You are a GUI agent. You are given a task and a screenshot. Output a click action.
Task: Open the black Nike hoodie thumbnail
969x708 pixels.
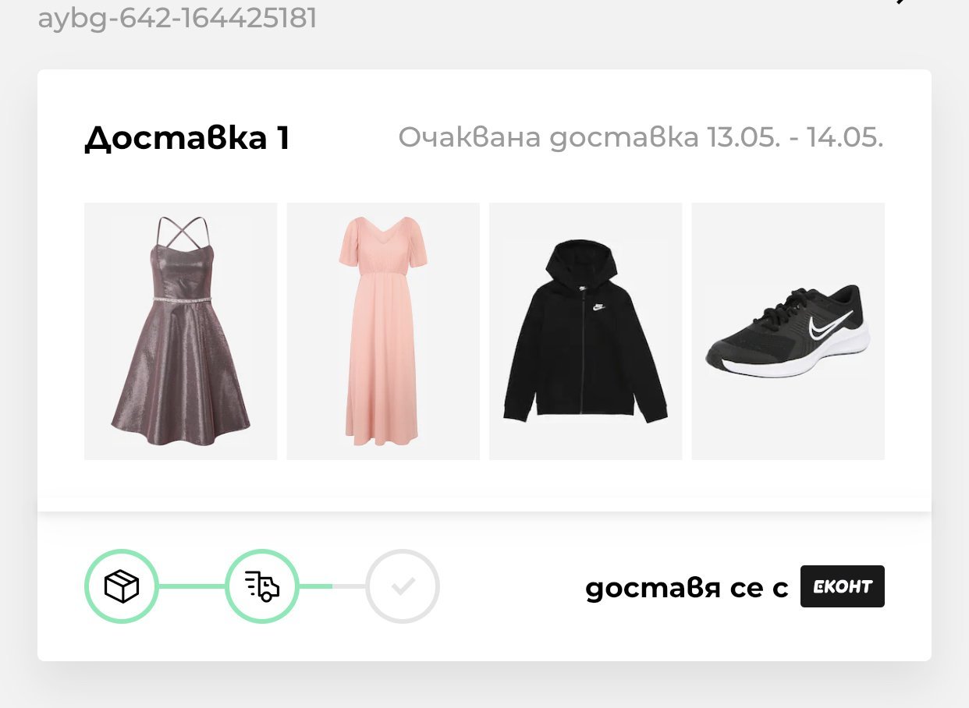[585, 331]
